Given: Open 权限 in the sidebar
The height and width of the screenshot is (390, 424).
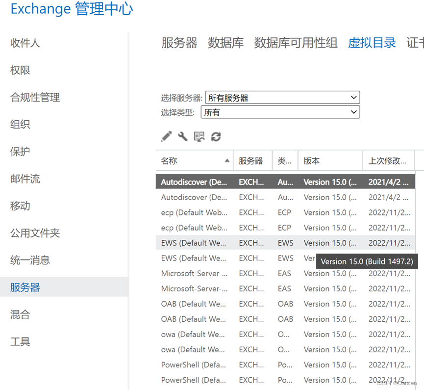Looking at the screenshot, I should [x=20, y=70].
